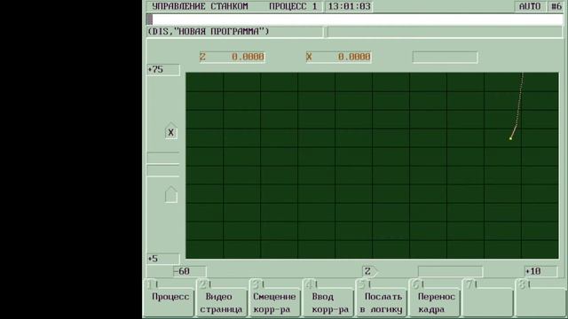Select the Z coordinate value field

tap(233, 57)
